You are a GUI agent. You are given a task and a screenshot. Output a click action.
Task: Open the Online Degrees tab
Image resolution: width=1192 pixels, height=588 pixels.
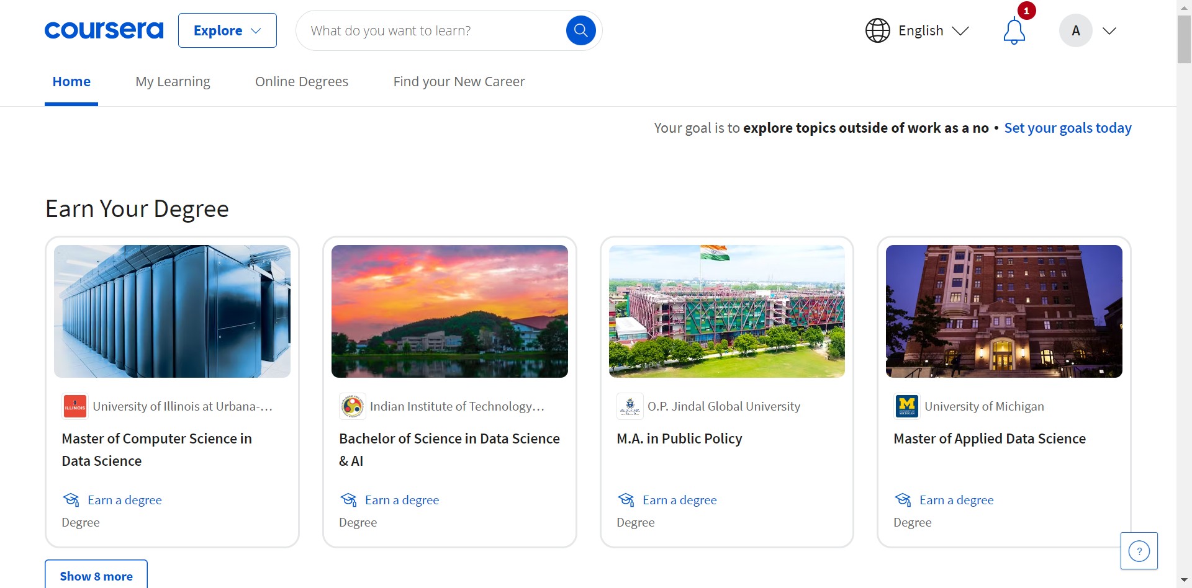[x=302, y=82]
